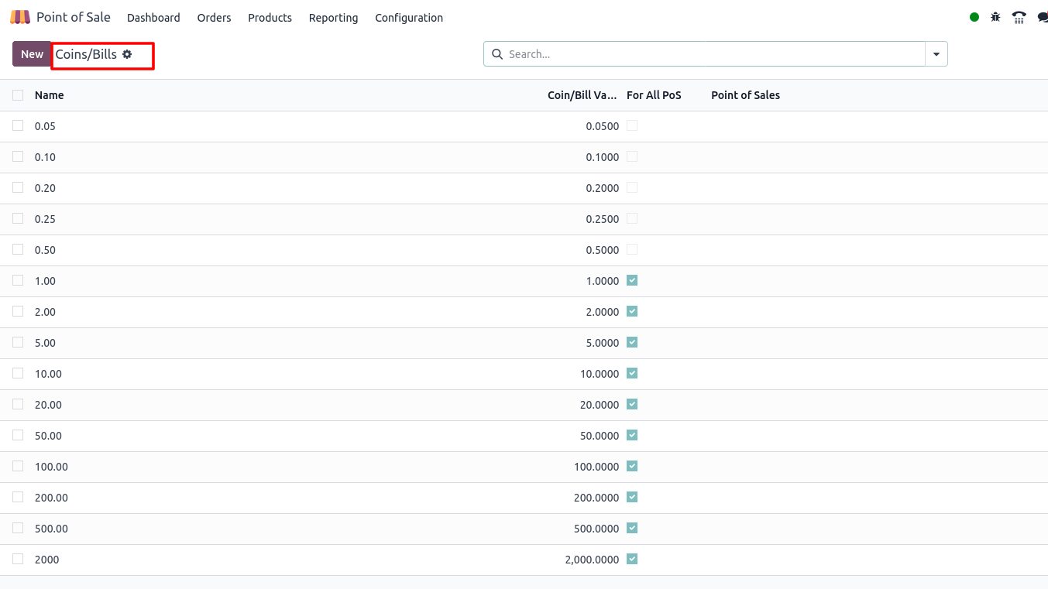Open the record named 100.00

[x=51, y=467]
